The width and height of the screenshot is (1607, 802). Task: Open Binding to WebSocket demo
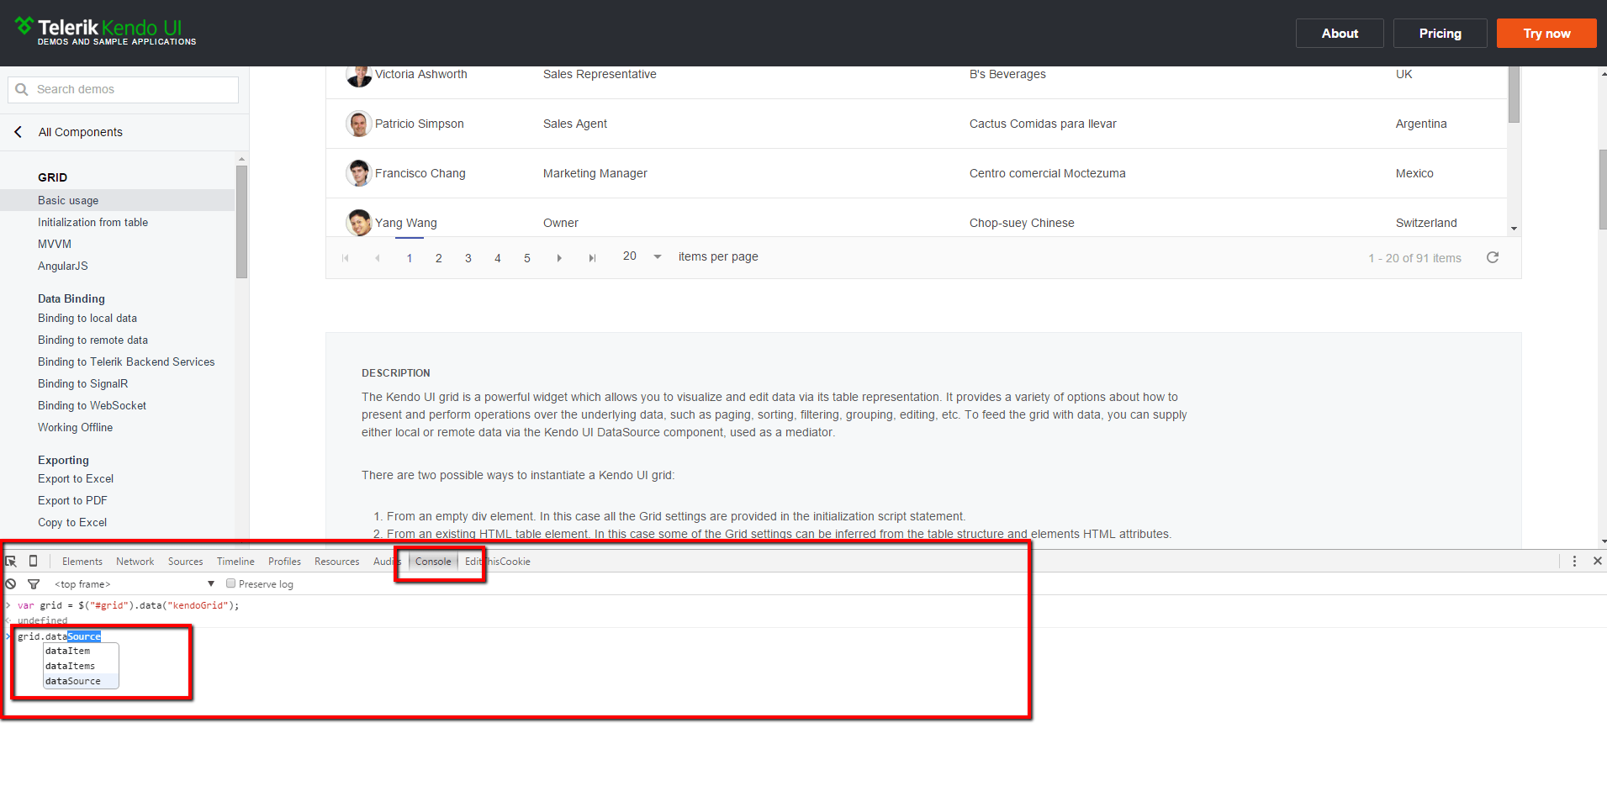click(x=92, y=405)
